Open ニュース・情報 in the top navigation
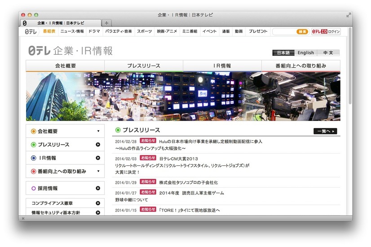 click(72, 31)
